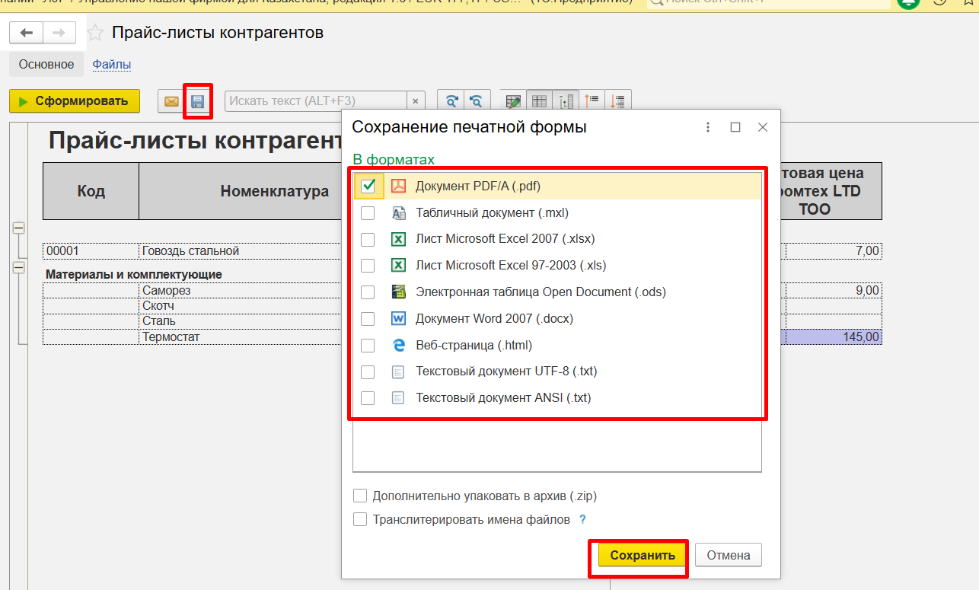Click the floppy disk save icon in toolbar
The image size is (979, 590).
[198, 101]
